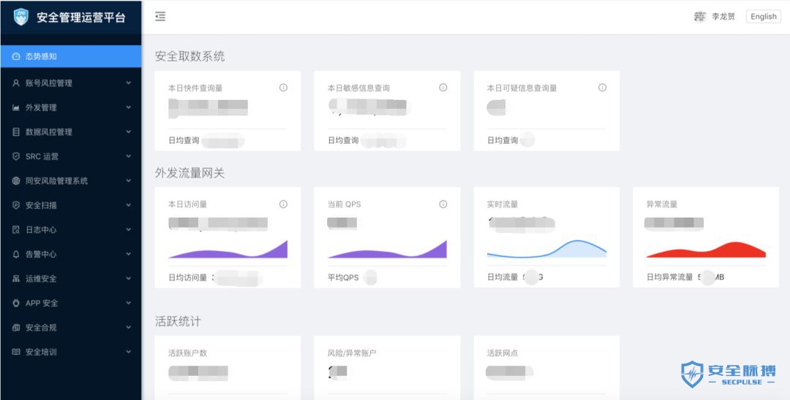Click the sidebar collapse hamburger icon
The height and width of the screenshot is (400, 790).
point(160,17)
